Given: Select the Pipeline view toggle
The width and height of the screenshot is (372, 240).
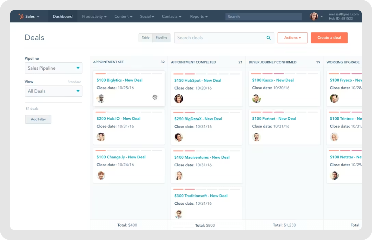Looking at the screenshot, I should click(161, 38).
